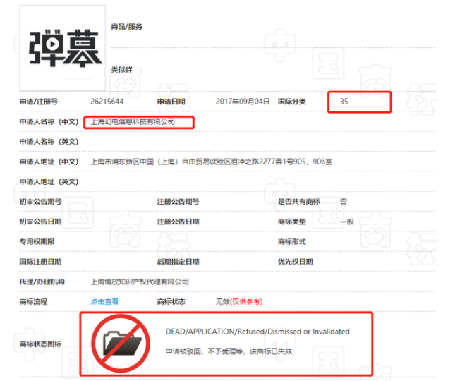Select agency name 上海博欣知识产权代理有限公司
This screenshot has height=381, width=455.
140,282
